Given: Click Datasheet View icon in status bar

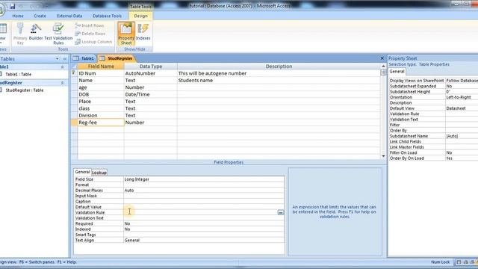Looking at the screenshot, I should (459, 262).
